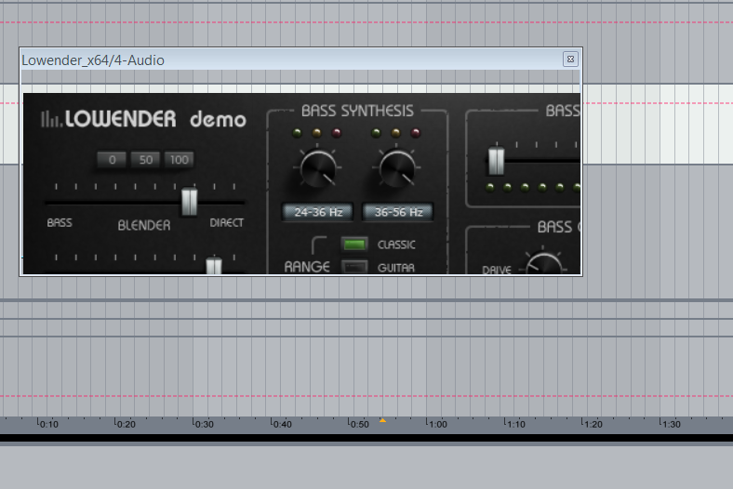Click the 1:30 mark on the time ruler
The height and width of the screenshot is (489, 733).
[x=671, y=424]
